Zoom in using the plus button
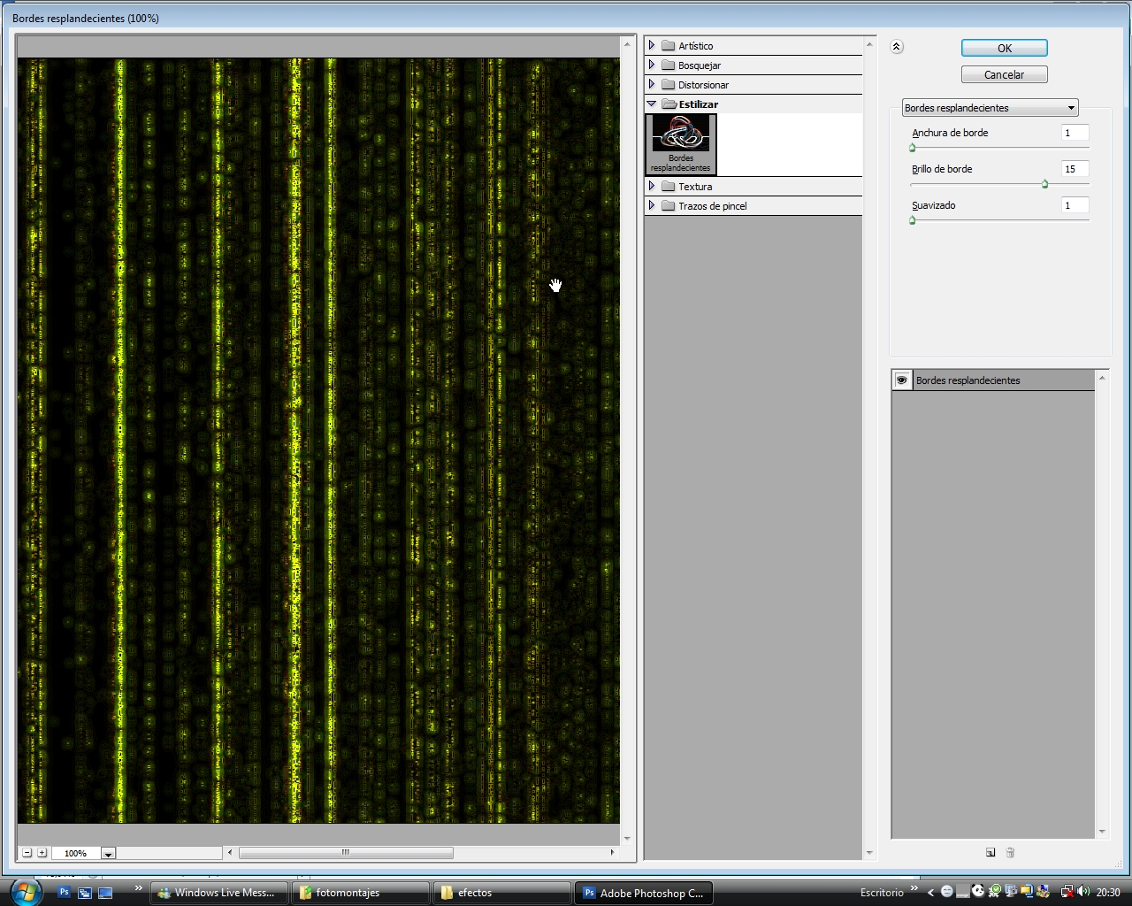 point(42,852)
